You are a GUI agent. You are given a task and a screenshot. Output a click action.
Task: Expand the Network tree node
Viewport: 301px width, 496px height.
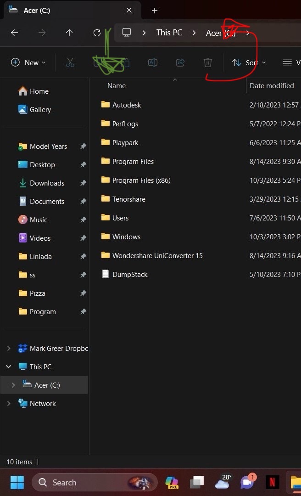(9, 404)
